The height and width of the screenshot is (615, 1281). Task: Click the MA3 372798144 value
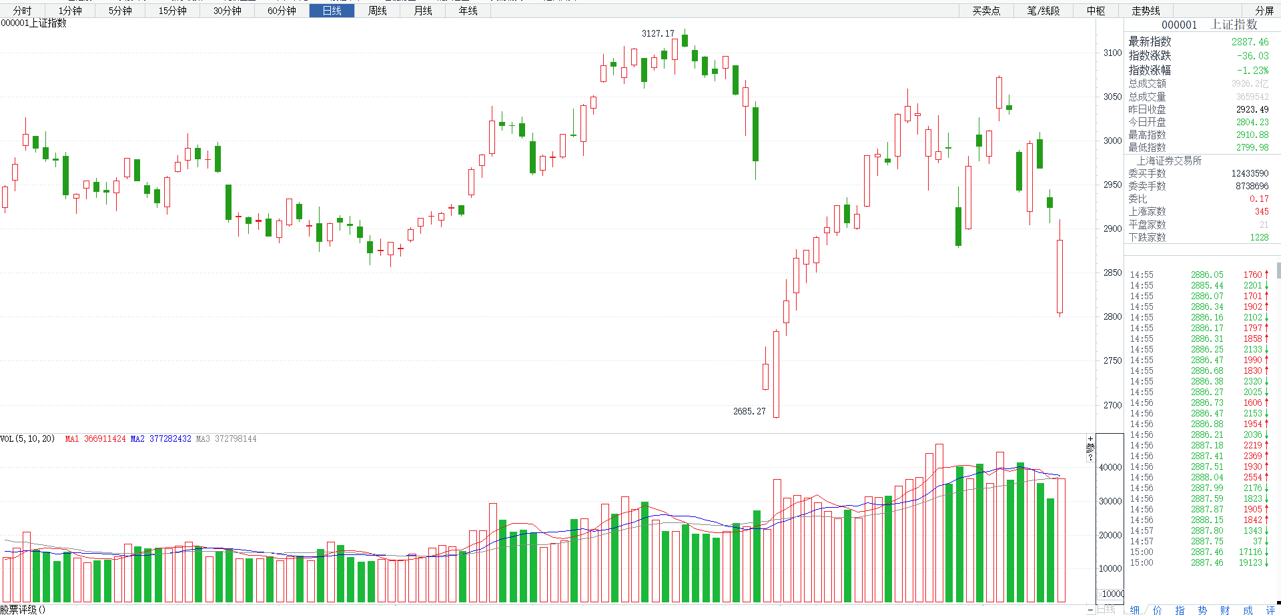226,438
